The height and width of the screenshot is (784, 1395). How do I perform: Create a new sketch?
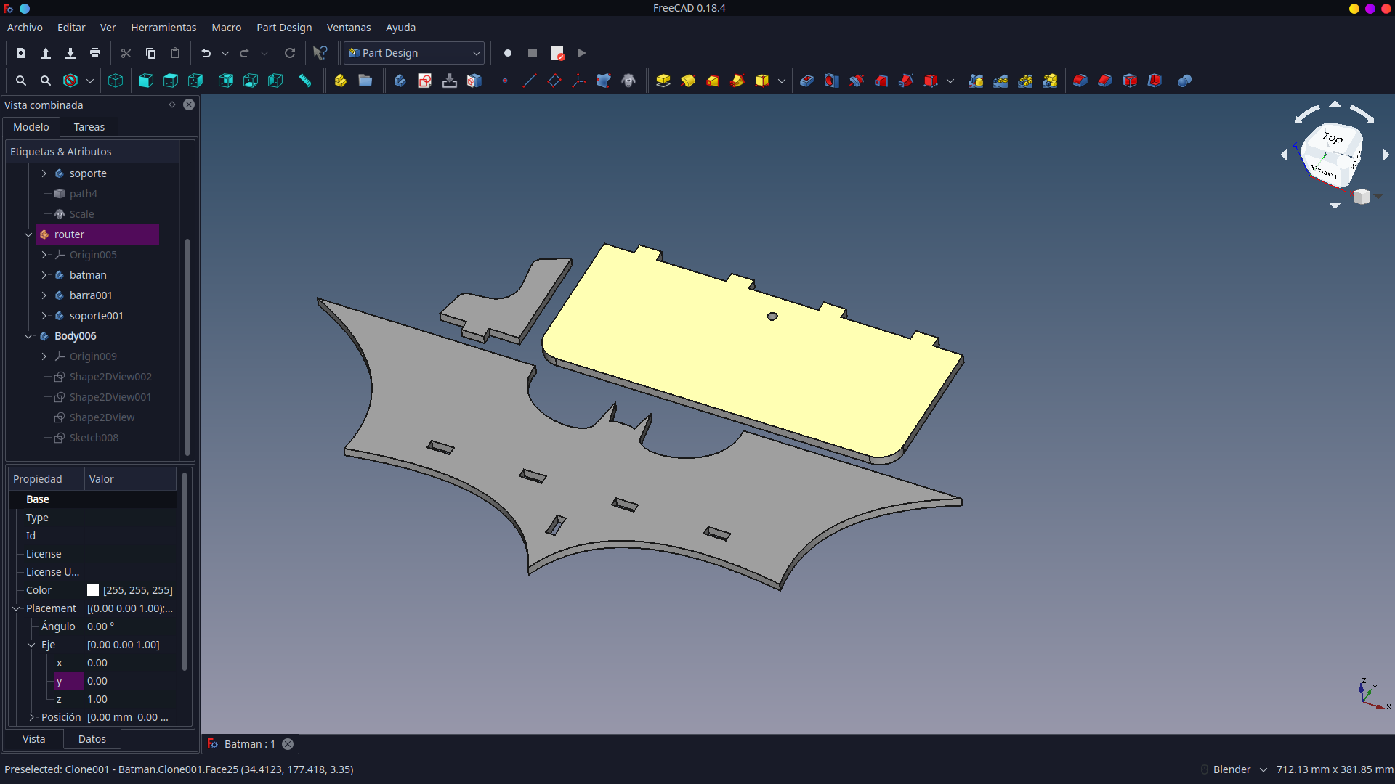coord(425,81)
